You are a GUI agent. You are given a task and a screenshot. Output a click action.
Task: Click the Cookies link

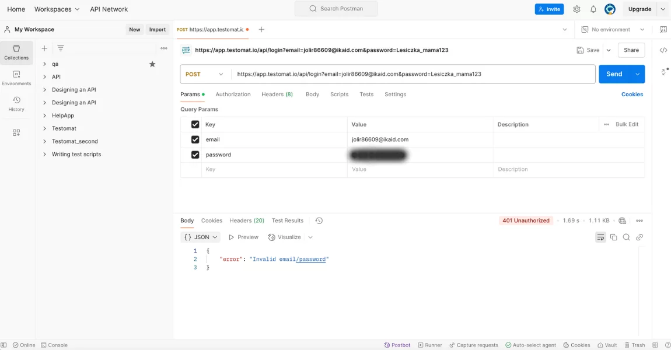click(632, 94)
